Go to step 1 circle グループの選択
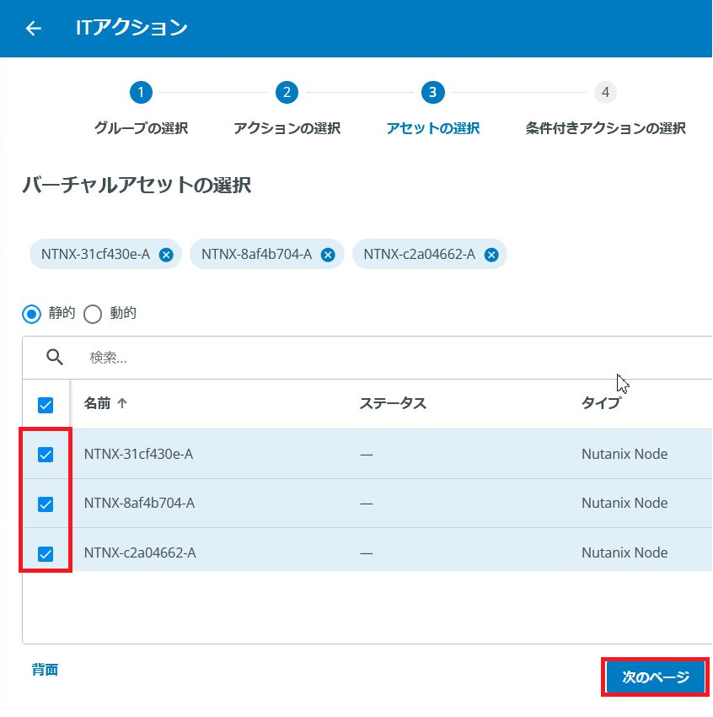The width and height of the screenshot is (713, 717). [x=141, y=92]
